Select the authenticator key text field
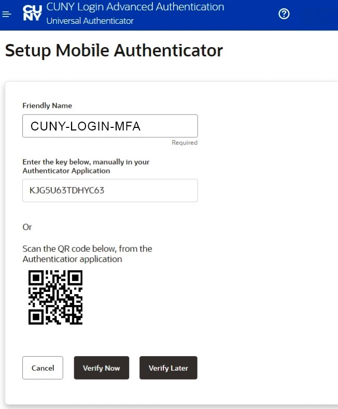338x409 pixels. [110, 191]
